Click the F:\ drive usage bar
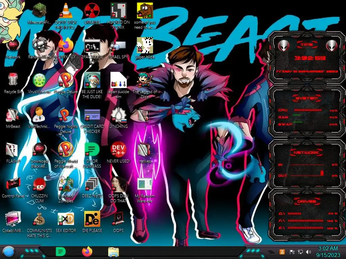Viewport: 346px width, 259px height. coord(305,221)
